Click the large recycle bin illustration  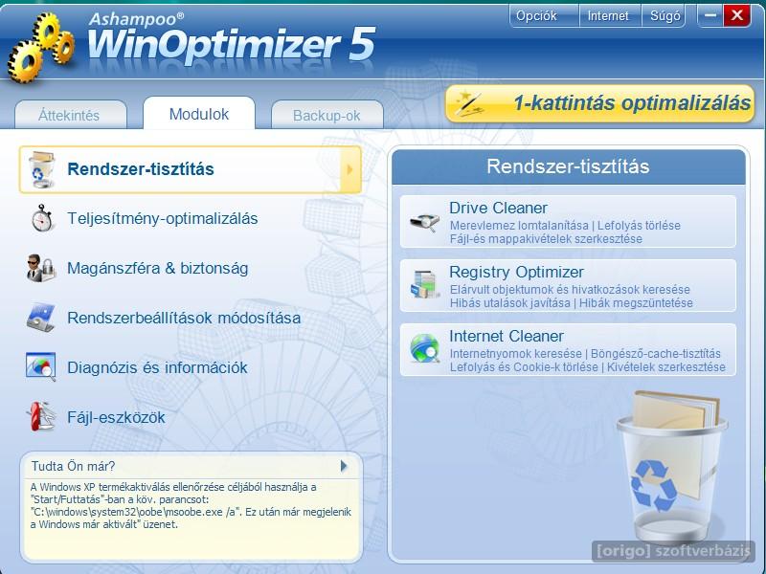point(672,467)
